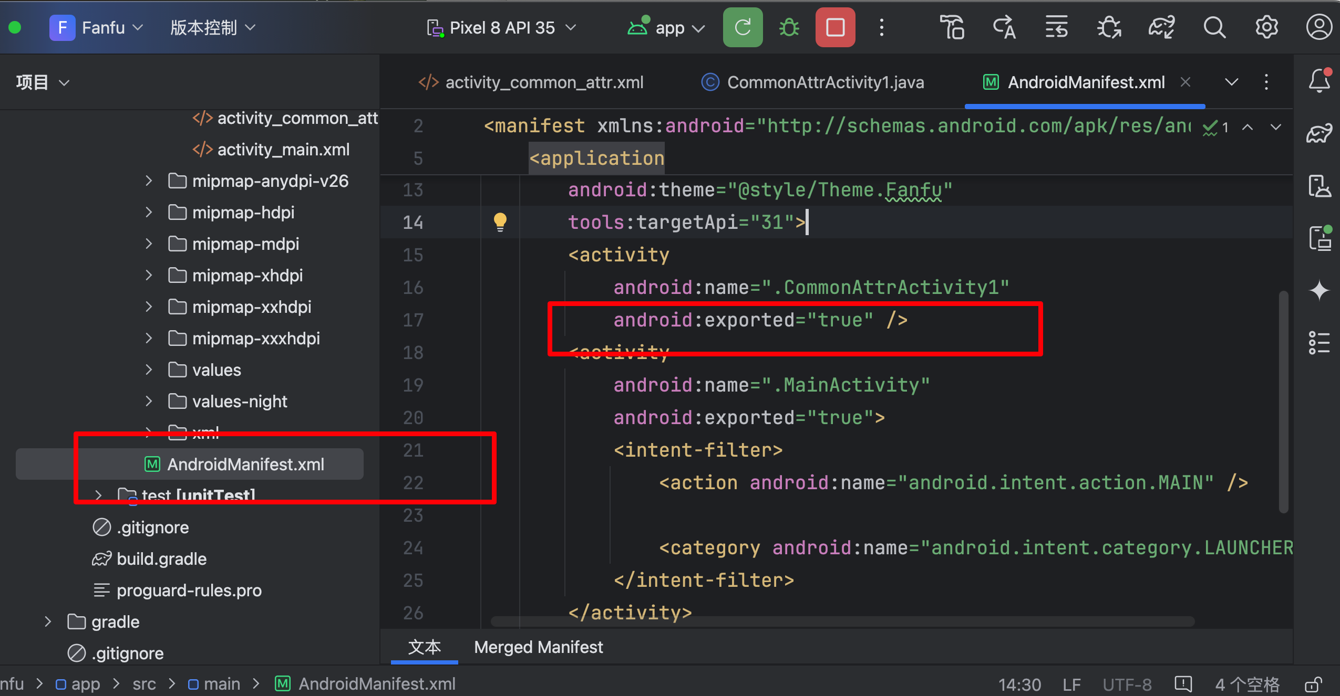Click the main breadcrumb in navigation bar
Screen dimensions: 1340x696
(214, 684)
